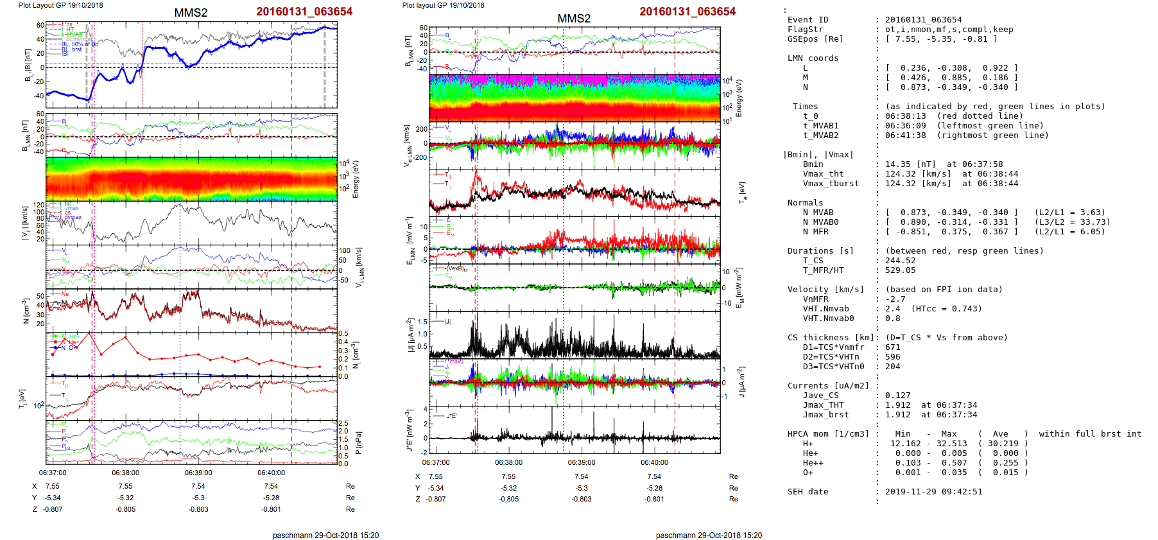
Task: Click the J*E' panel in the right plot
Action: pyautogui.click(x=575, y=429)
